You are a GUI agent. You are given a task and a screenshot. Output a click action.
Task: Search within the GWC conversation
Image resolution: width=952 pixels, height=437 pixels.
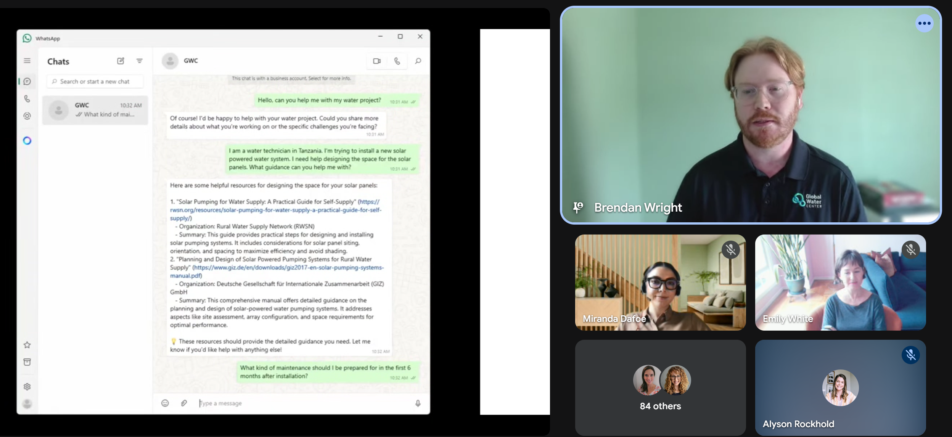point(418,61)
